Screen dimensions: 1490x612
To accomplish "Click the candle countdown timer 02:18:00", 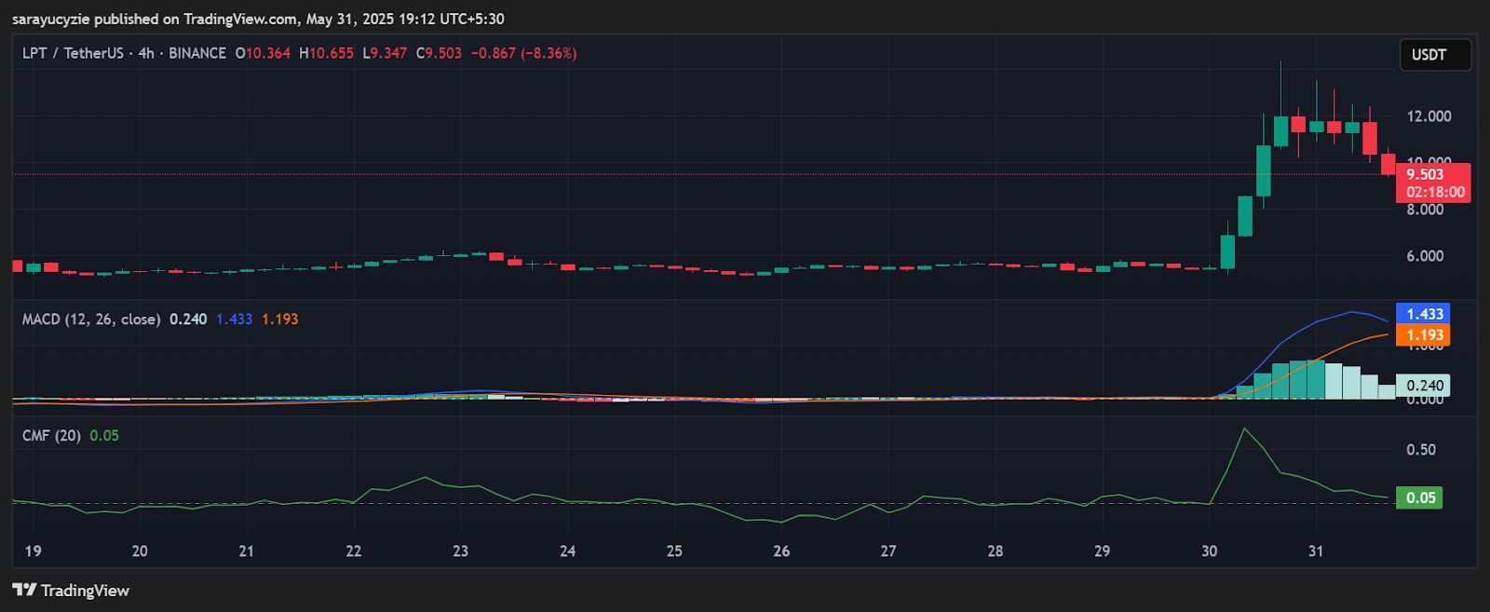I will point(1434,192).
